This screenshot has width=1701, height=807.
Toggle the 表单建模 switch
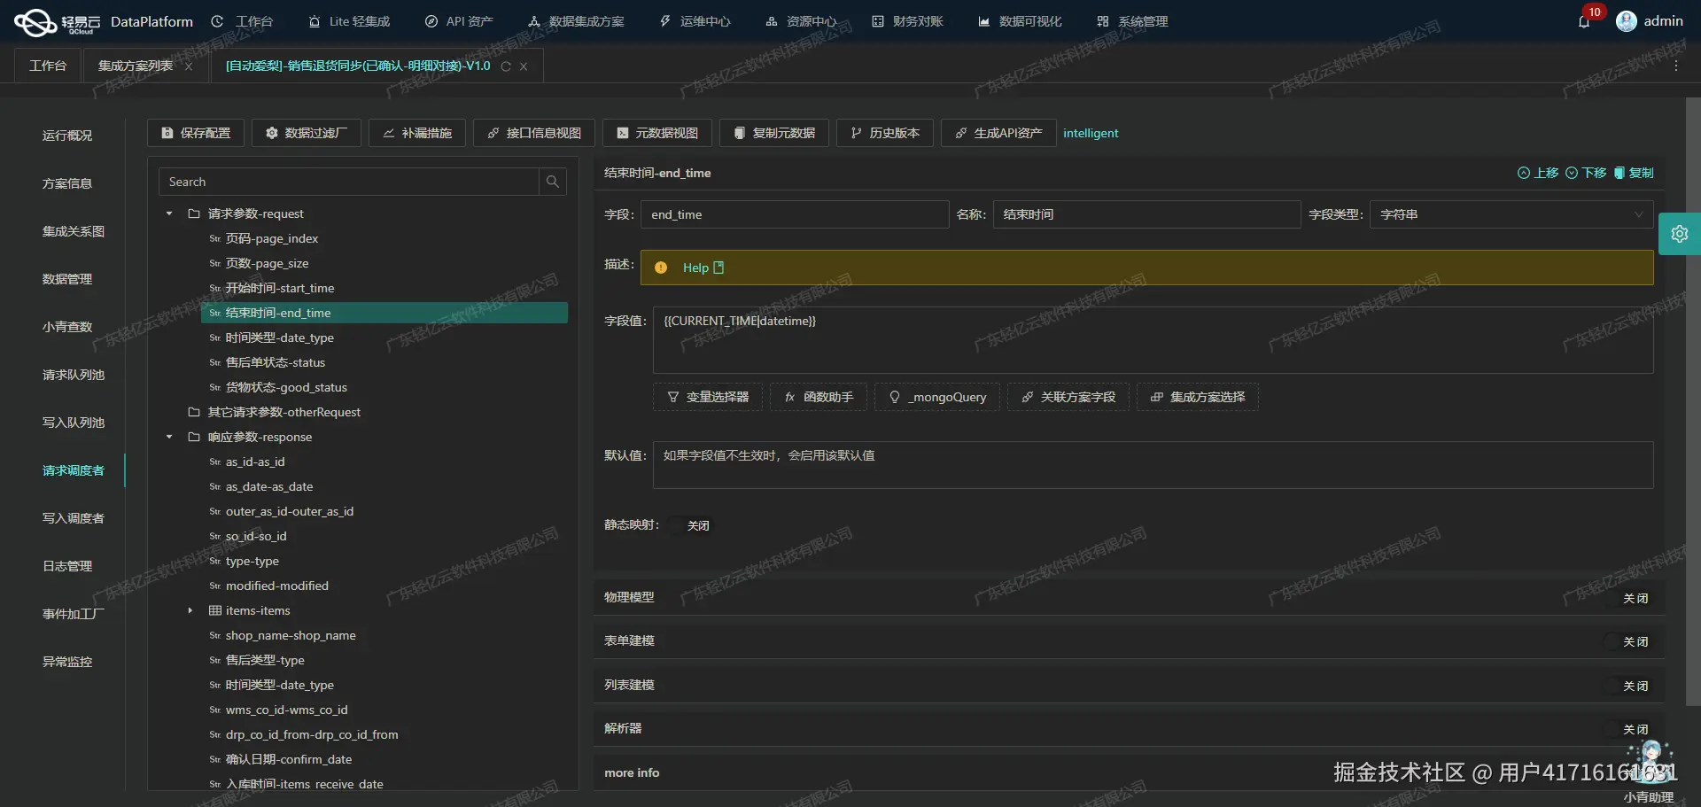pyautogui.click(x=1628, y=641)
